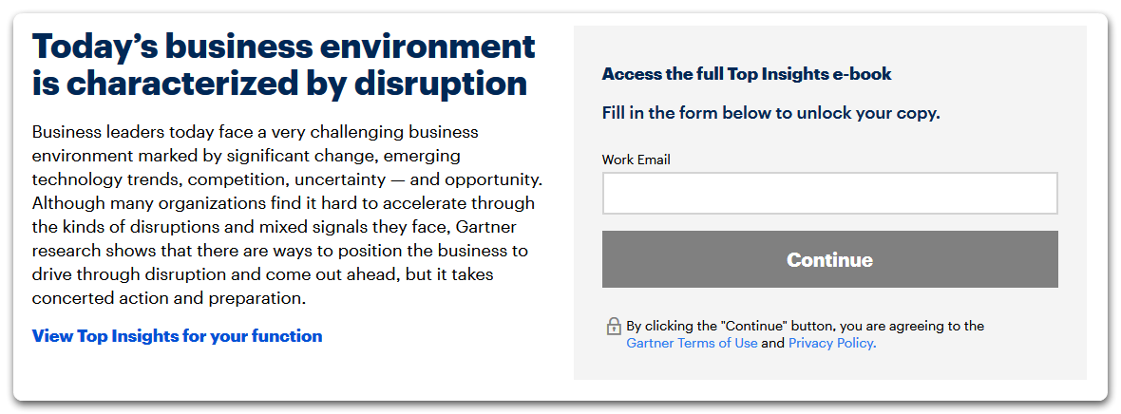Click paragraph line starting "Business leaders today face"
1121x414 pixels.
(256, 132)
